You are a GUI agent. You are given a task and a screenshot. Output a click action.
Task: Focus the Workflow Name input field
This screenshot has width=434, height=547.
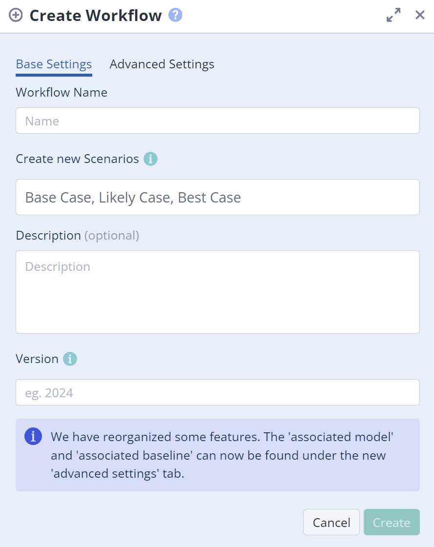click(217, 121)
